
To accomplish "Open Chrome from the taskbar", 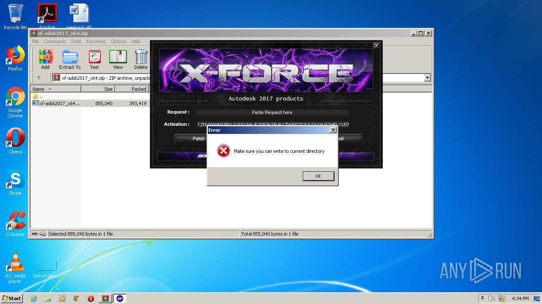I will pyautogui.click(x=76, y=299).
